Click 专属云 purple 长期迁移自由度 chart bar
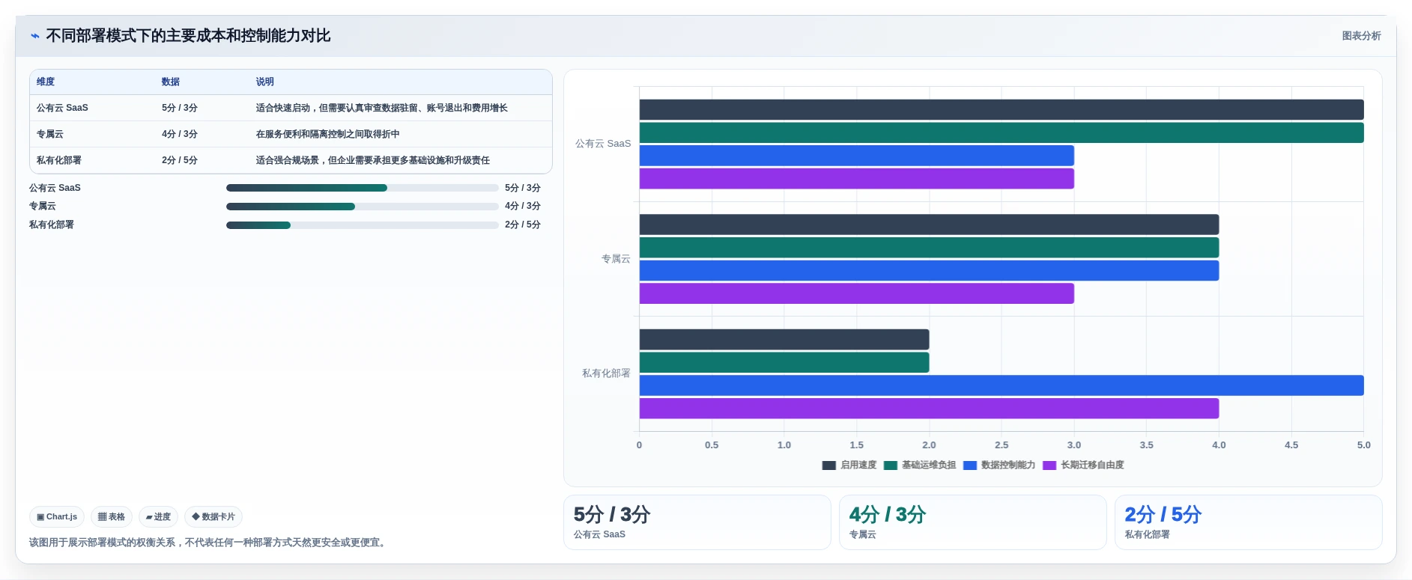Viewport: 1412px width, 580px height. point(856,293)
